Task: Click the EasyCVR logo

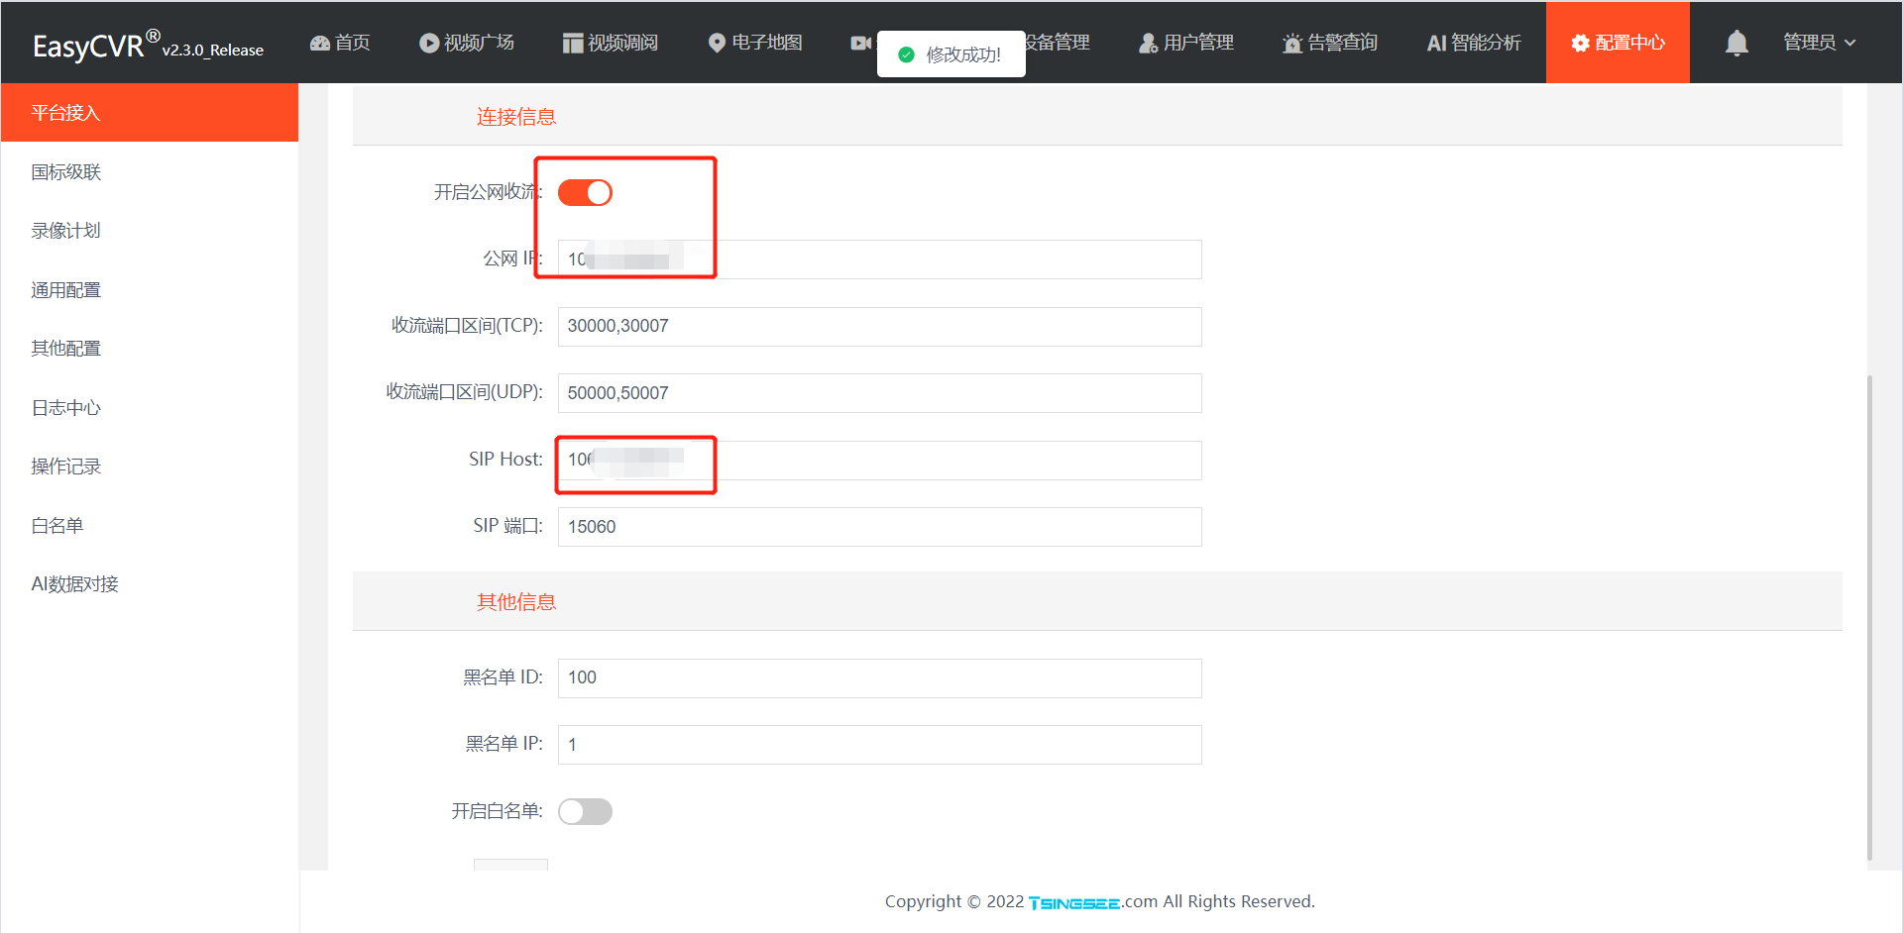Action: pyautogui.click(x=96, y=46)
